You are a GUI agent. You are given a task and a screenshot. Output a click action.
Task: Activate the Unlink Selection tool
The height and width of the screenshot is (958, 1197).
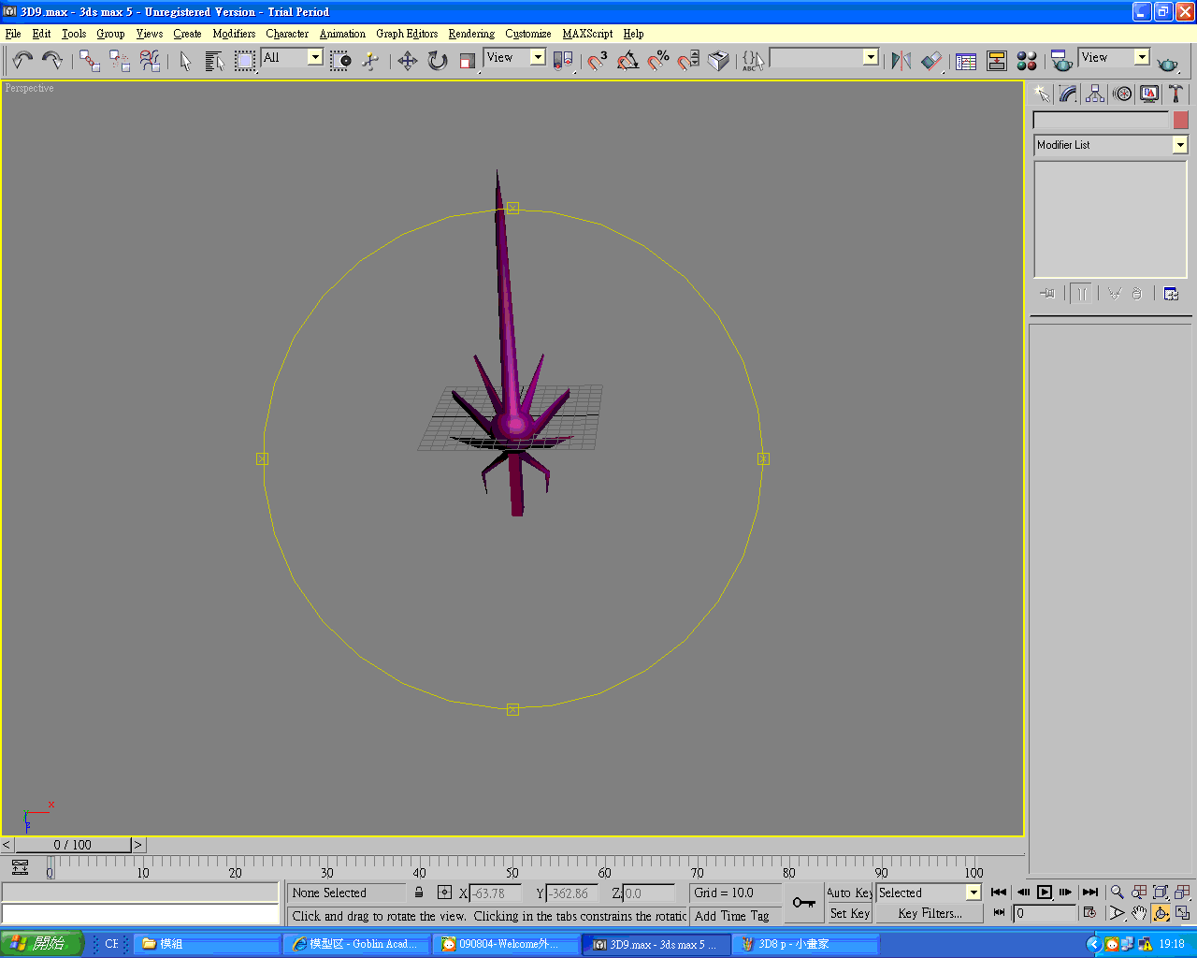point(120,61)
